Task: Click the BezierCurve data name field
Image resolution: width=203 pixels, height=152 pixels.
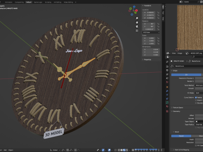Action: [189, 66]
